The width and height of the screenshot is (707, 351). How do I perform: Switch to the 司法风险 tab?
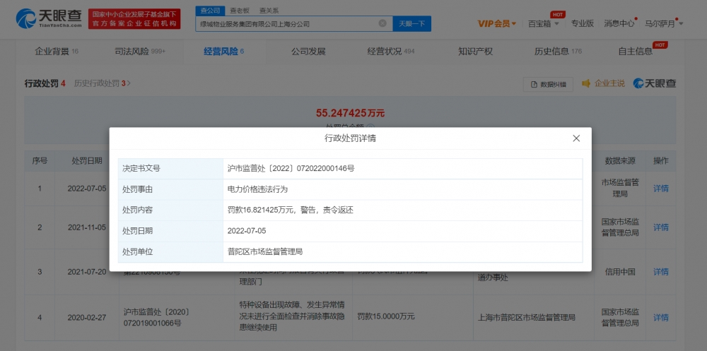tap(140, 52)
